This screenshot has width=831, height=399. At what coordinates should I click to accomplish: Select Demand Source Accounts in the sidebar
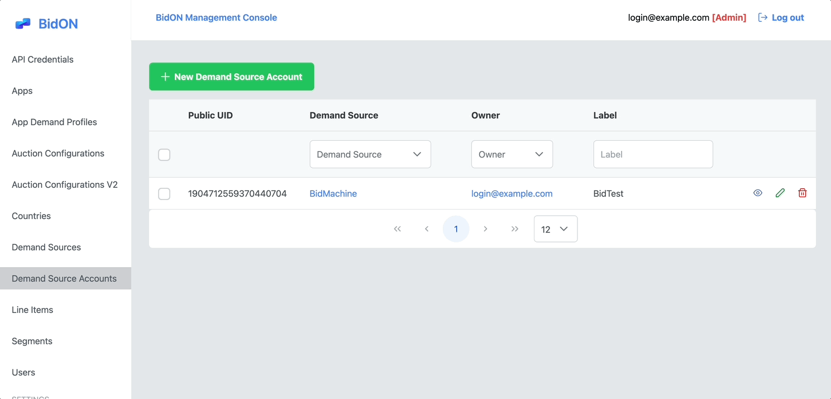point(64,278)
